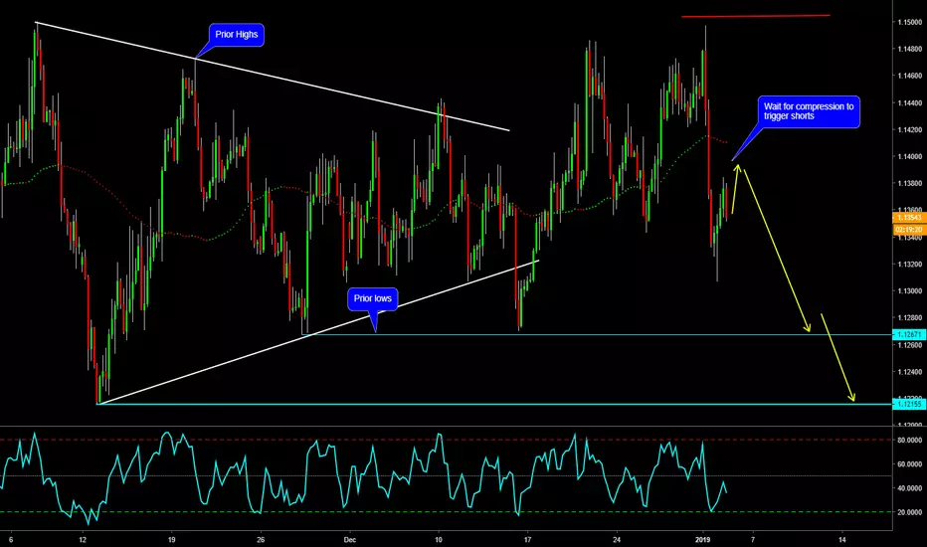Click the 1.12800 price axis label

tap(909, 318)
